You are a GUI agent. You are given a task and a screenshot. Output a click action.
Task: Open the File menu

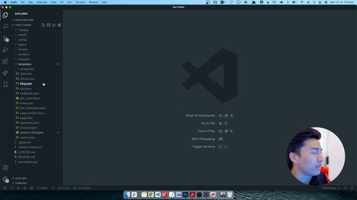click(x=22, y=2)
